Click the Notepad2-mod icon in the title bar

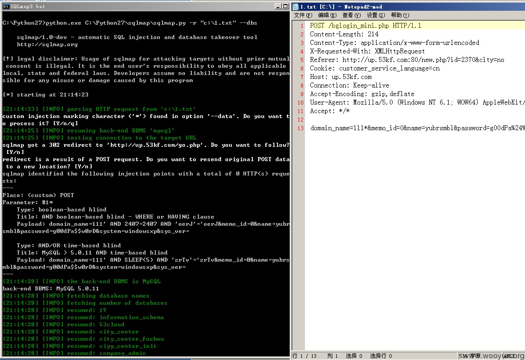tap(296, 6)
